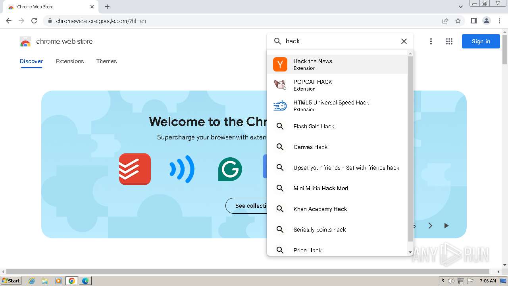Viewport: 508px width, 286px height.
Task: Select the POPCAT HACK cat icon suggestion
Action: pyautogui.click(x=280, y=85)
